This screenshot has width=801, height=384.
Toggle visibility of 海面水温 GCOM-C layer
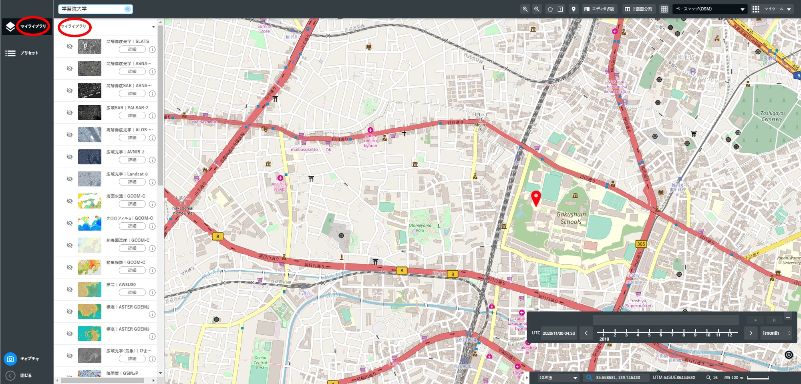(70, 201)
